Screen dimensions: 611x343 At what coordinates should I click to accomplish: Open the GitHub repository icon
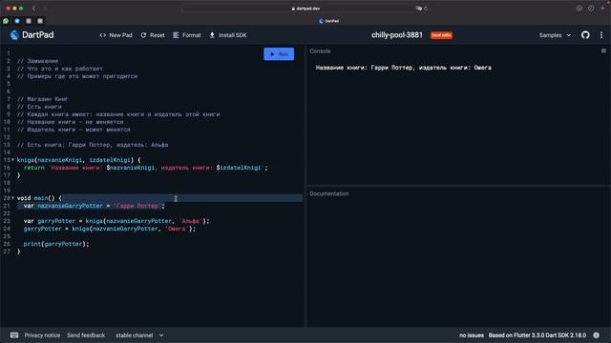[x=585, y=35]
